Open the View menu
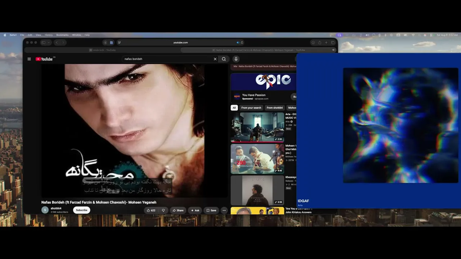Screen dimensions: 461x259 38,35
